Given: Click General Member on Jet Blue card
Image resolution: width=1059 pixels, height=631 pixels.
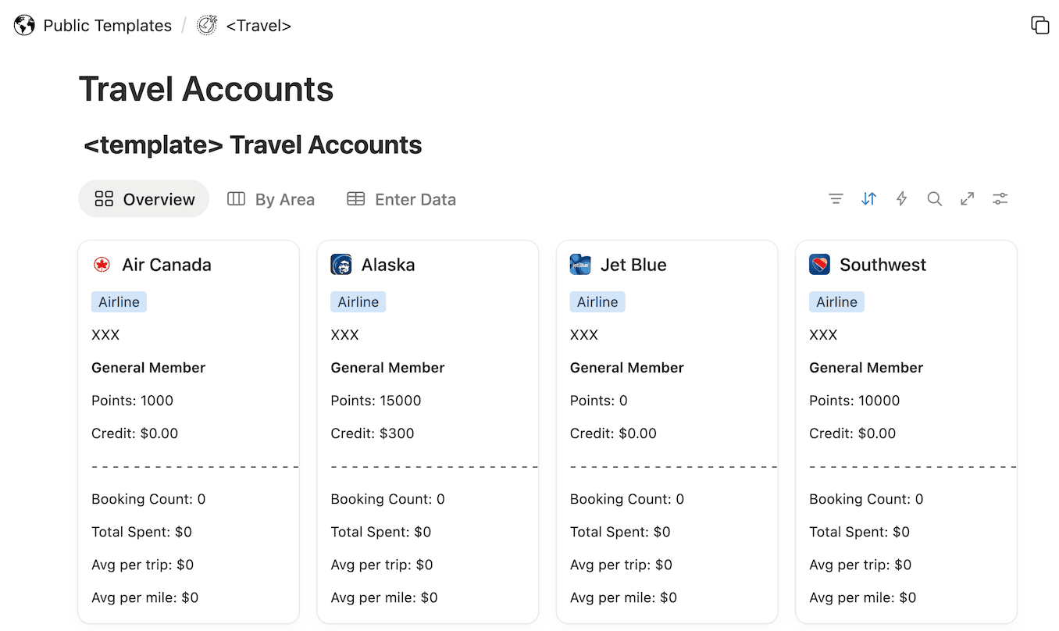Looking at the screenshot, I should pyautogui.click(x=627, y=368).
